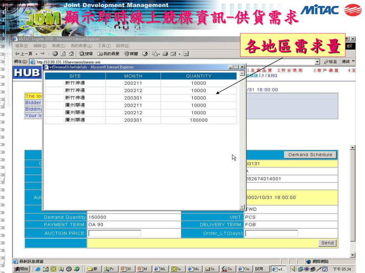Open Favorites (我的最愛) toolbar button

pyautogui.click(x=108, y=54)
